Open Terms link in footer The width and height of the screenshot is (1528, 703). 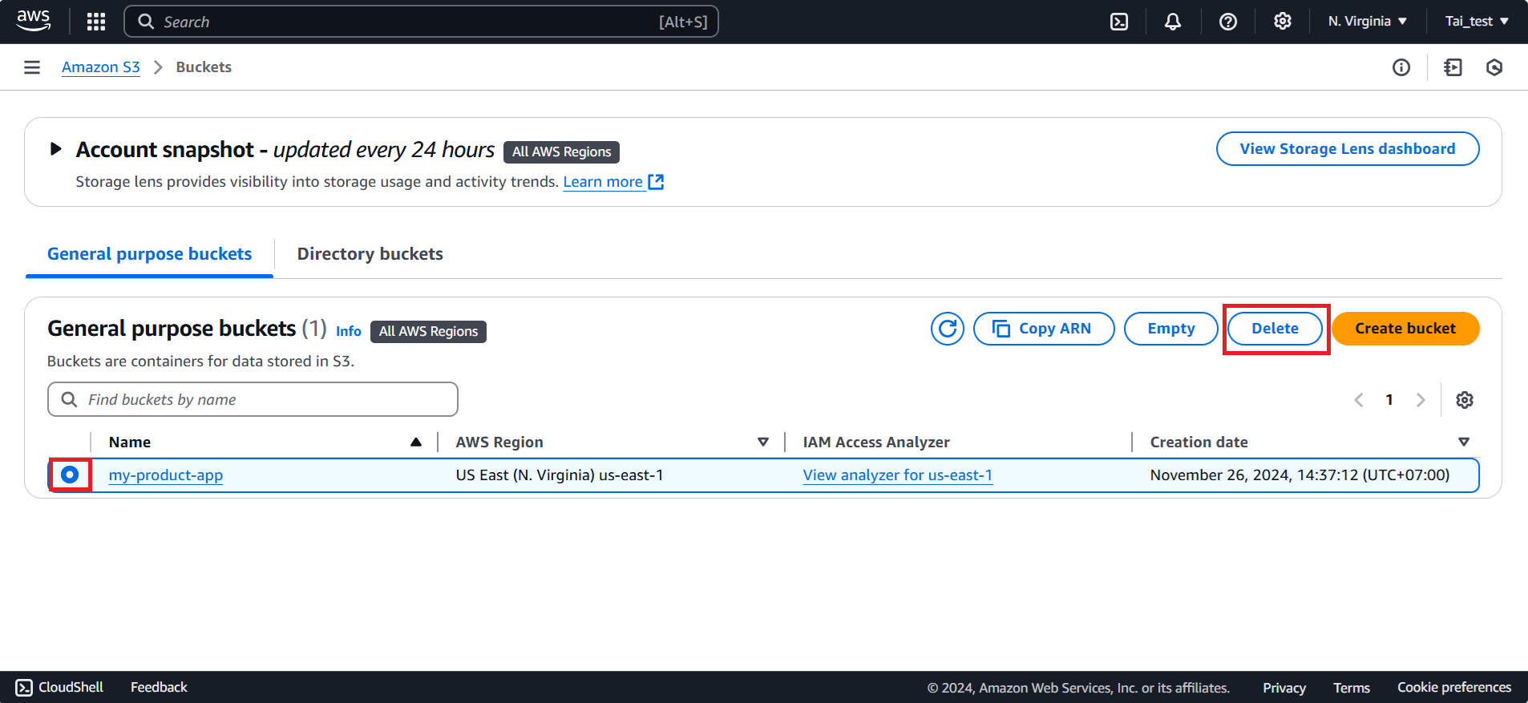(x=1352, y=688)
